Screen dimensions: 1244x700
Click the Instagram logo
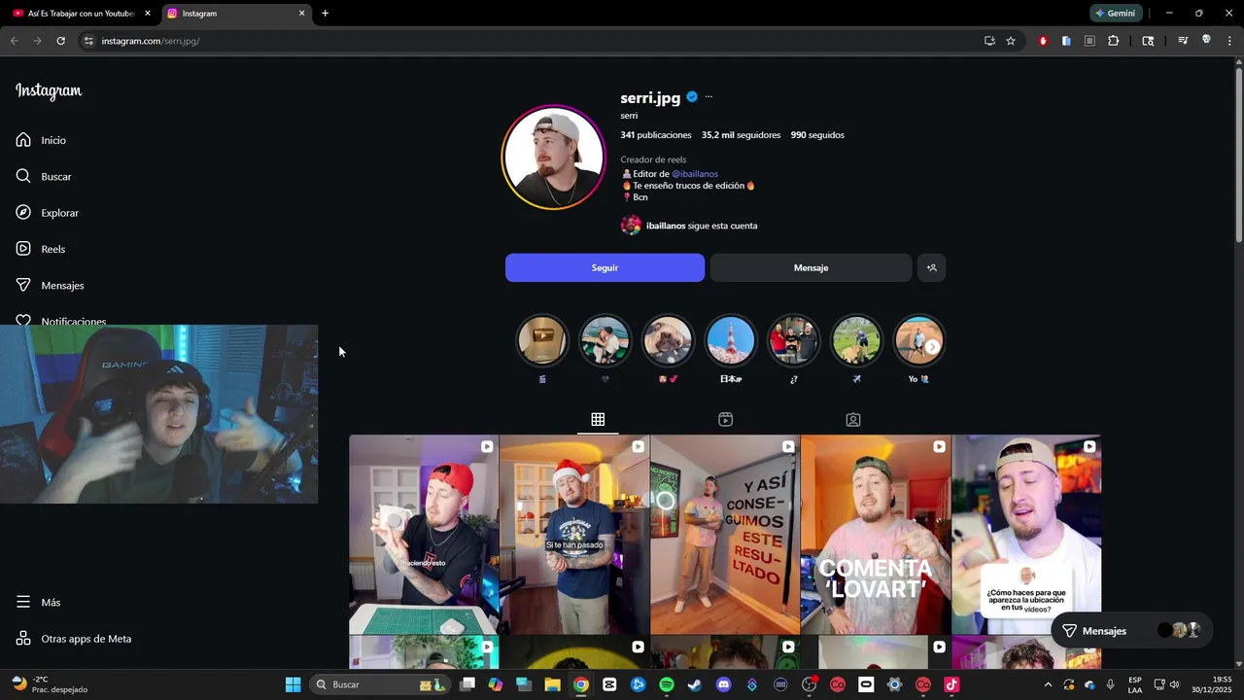click(x=49, y=91)
